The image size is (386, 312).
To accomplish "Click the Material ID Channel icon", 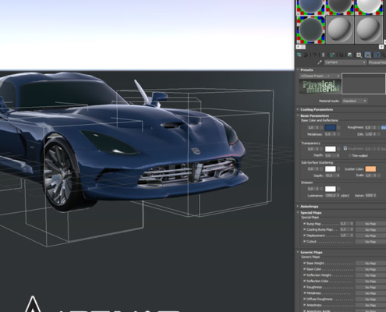I will pos(359,55).
